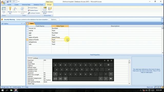Open the action center notifications

coord(149,90)
